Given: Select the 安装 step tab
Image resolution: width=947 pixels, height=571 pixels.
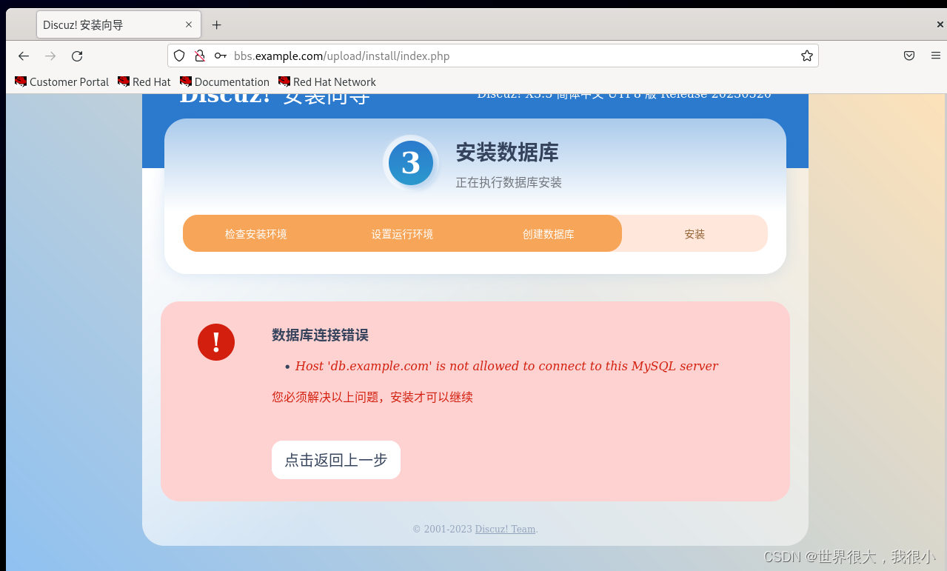Looking at the screenshot, I should 695,233.
